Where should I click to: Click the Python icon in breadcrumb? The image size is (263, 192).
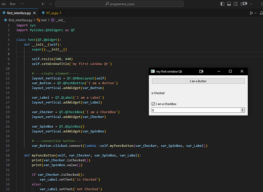(x=5, y=20)
